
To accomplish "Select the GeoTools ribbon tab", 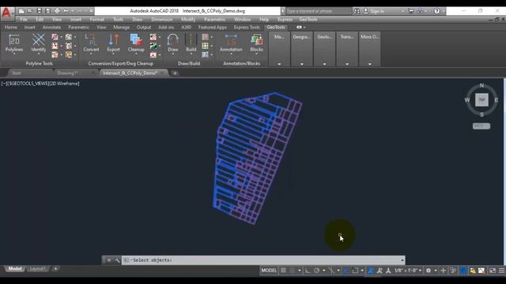I will tap(276, 28).
